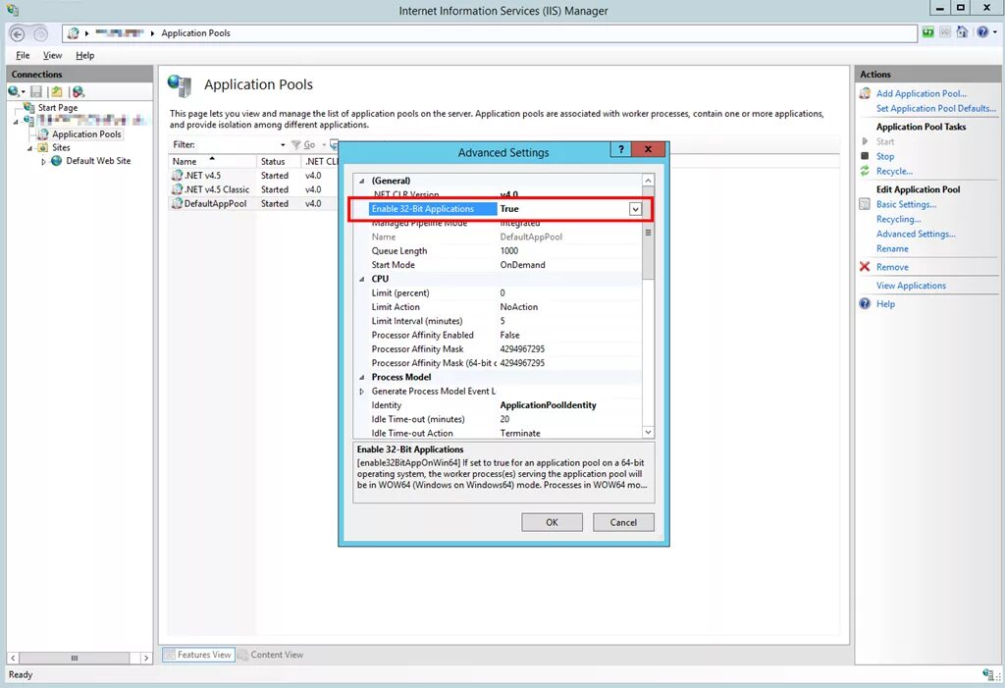Viewport: 1005px width, 688px height.
Task: Click the Forward navigation arrow button
Action: point(40,34)
